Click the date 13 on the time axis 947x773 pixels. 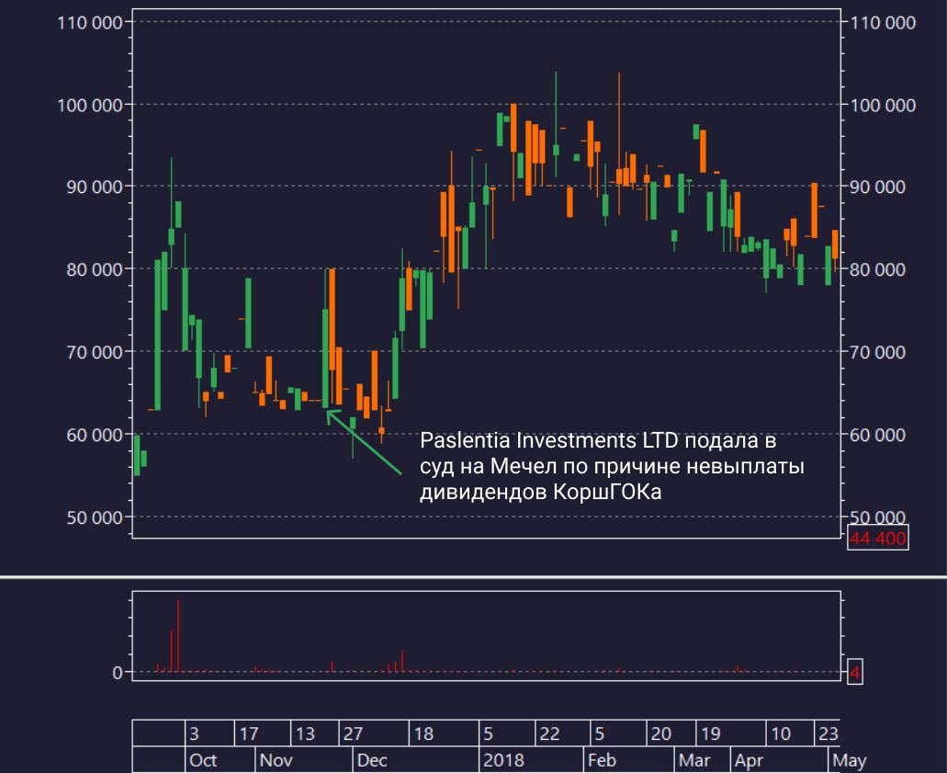click(305, 733)
